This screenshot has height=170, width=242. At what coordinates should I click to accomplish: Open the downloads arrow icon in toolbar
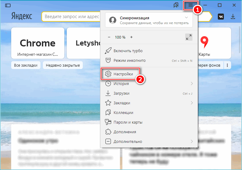(x=233, y=17)
